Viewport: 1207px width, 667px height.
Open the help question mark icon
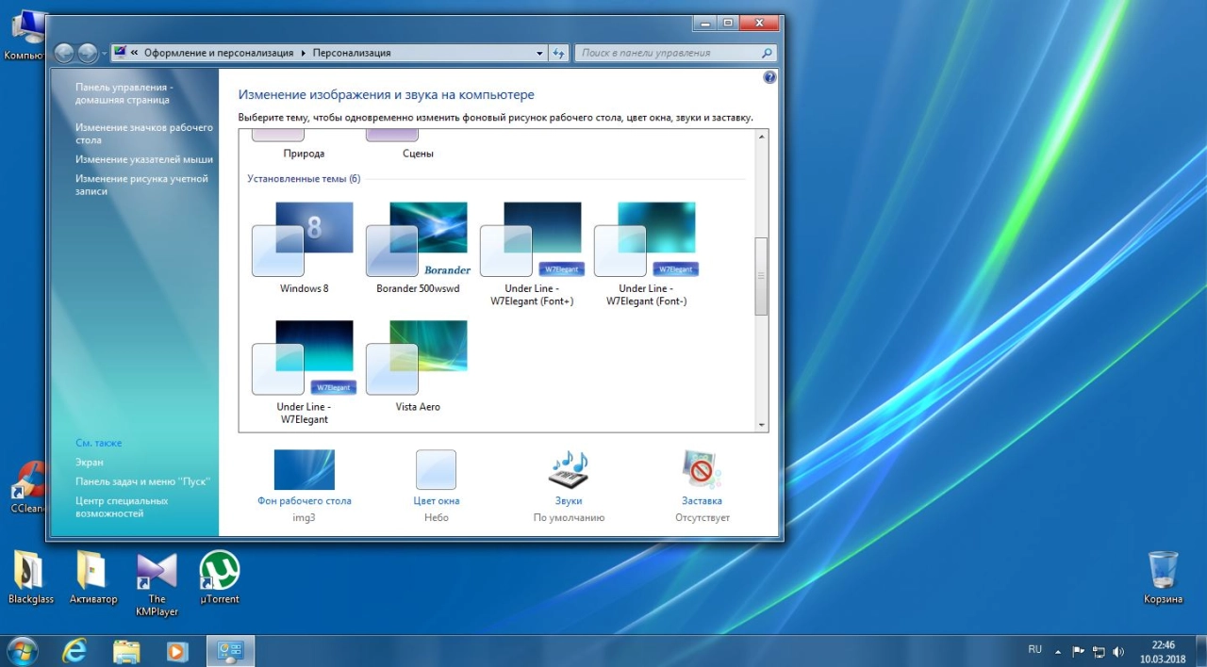point(769,77)
